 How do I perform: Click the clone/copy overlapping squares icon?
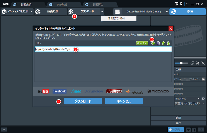[192, 63]
